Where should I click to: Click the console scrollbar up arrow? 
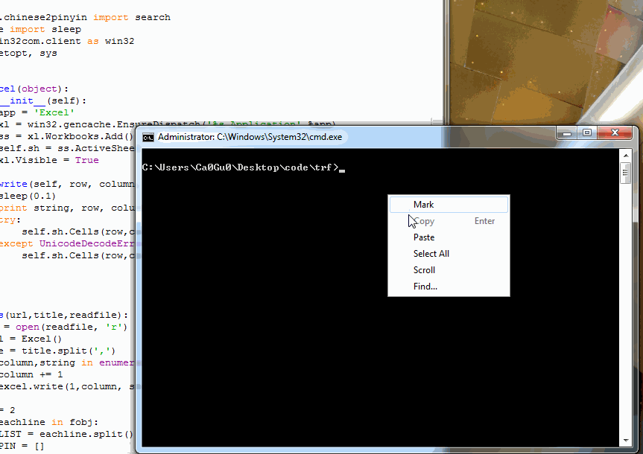coord(625,156)
